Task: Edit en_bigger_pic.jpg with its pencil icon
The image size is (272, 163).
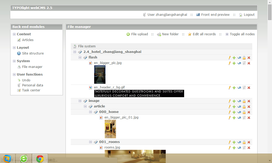Action: coord(229,63)
